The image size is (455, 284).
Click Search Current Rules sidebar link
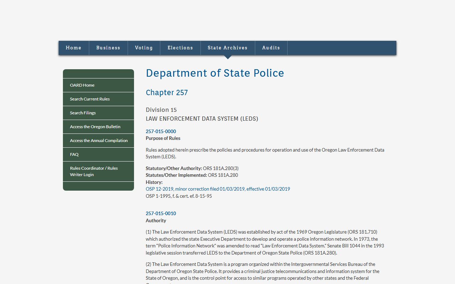(x=98, y=99)
